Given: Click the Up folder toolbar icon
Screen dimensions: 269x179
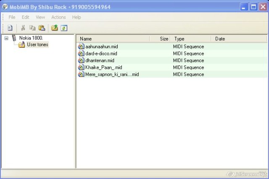Looking at the screenshot, I should [55, 28].
